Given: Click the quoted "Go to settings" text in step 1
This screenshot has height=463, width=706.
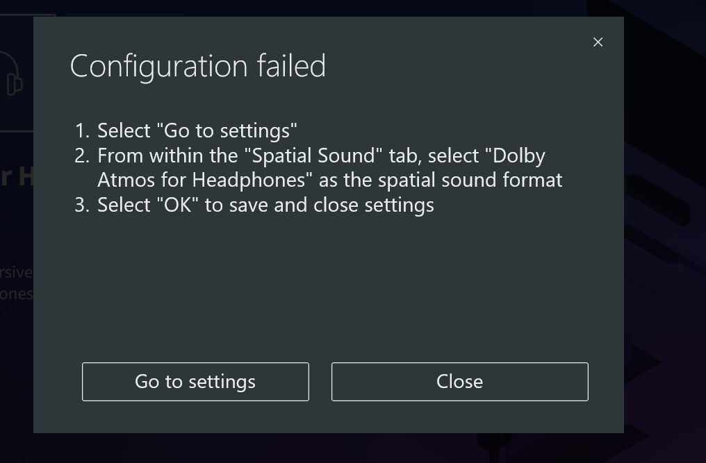Looking at the screenshot, I should (x=227, y=131).
